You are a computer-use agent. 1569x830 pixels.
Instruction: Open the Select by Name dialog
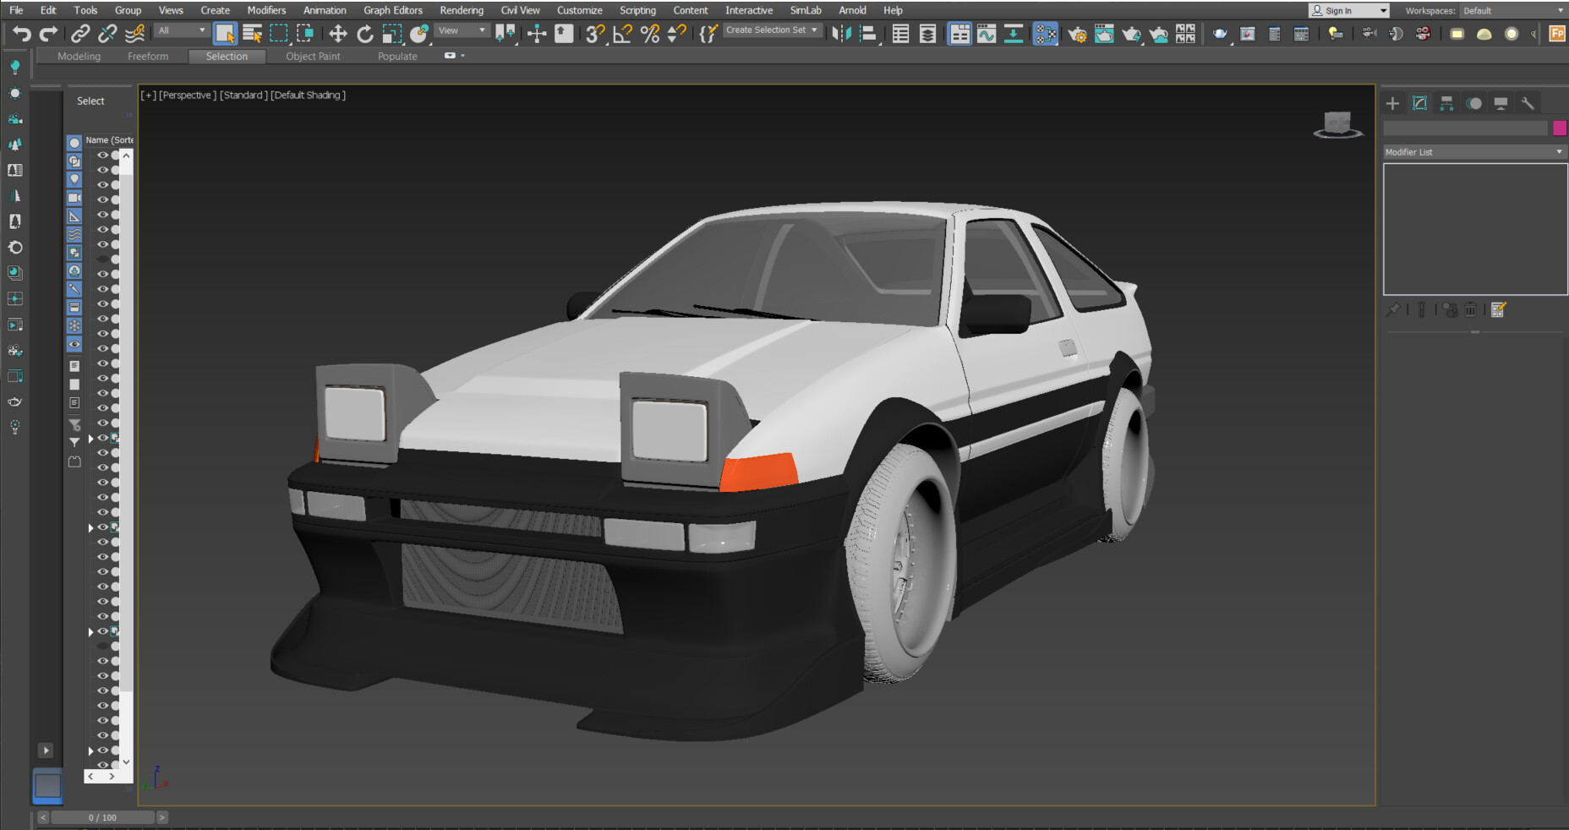coord(252,34)
